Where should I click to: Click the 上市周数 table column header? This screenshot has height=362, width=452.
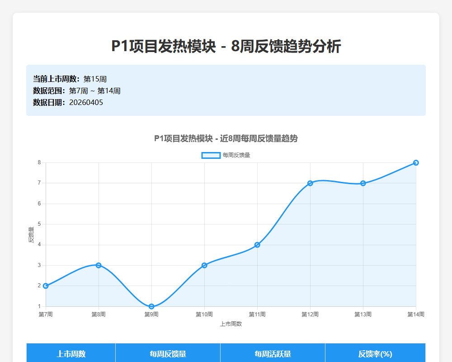[71, 353]
